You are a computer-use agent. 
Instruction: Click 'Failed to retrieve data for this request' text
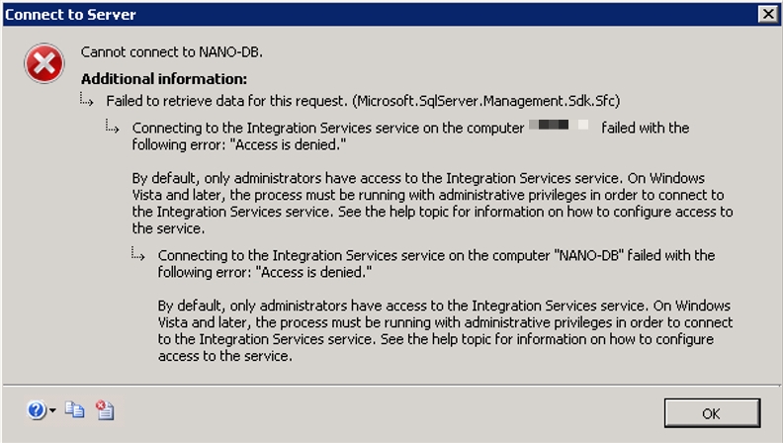226,101
